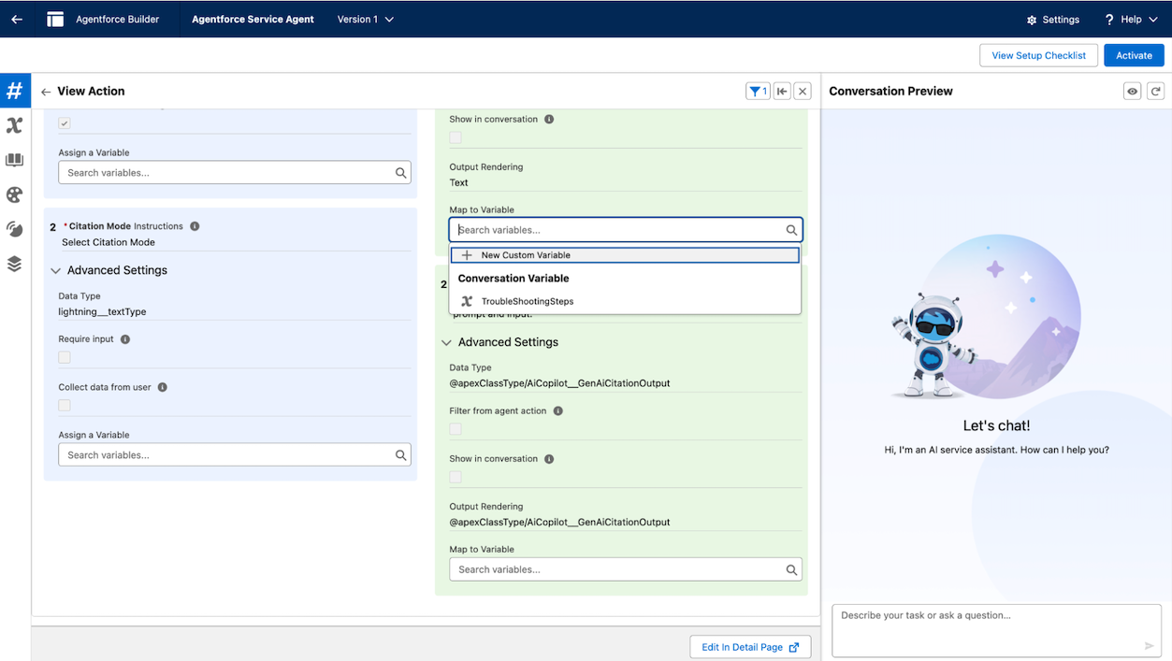Open the Variables panel from sidebar
This screenshot has width=1172, height=661.
coord(15,124)
